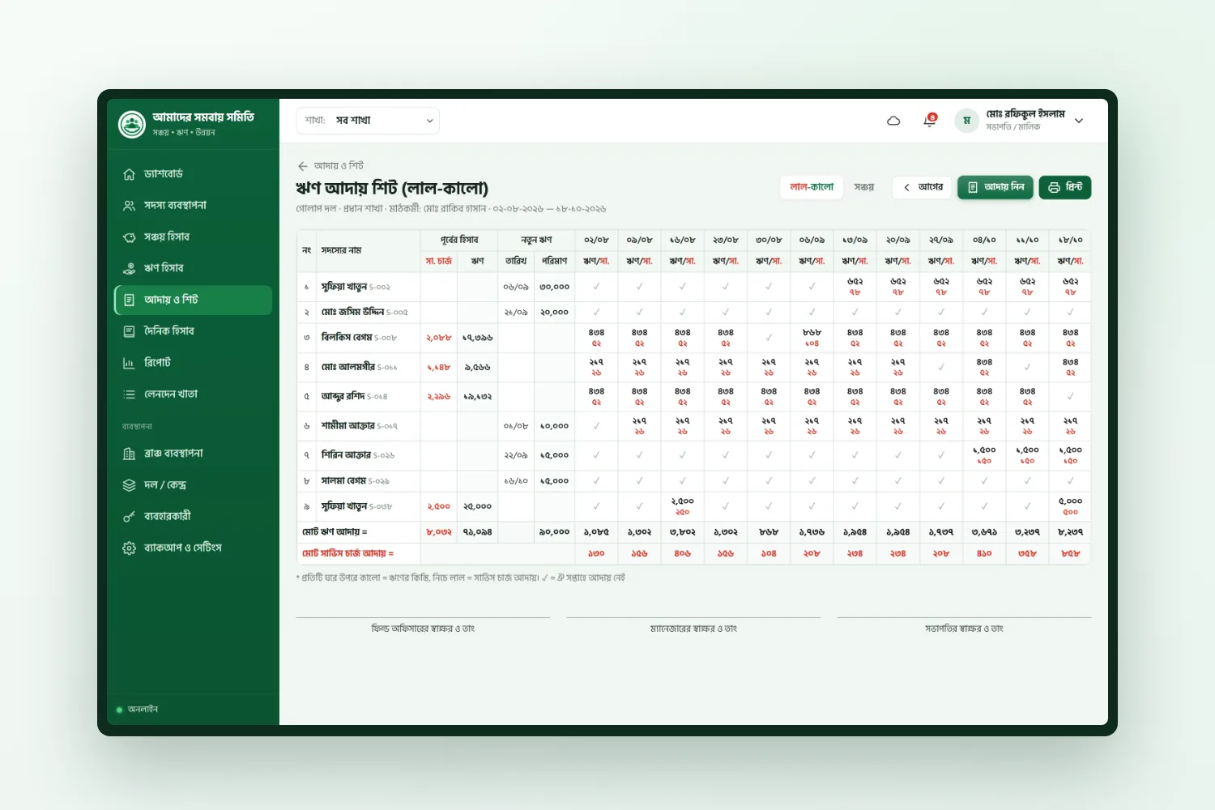
Task: Click the আমাদের সমবায় সমিতি logo icon
Action: 131,124
